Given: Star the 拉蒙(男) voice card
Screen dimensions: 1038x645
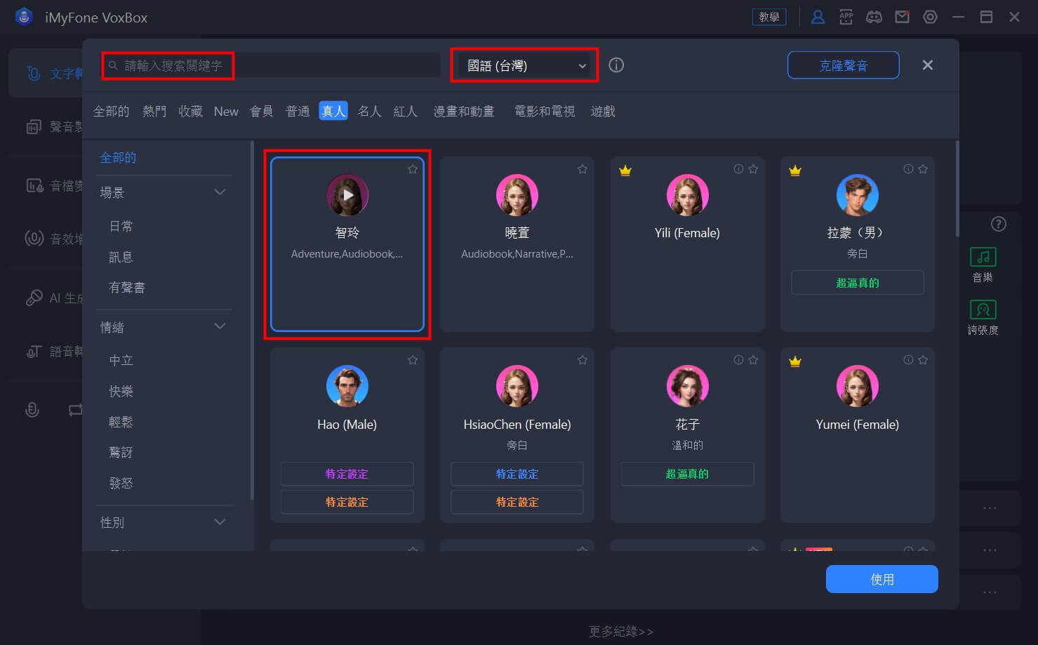Looking at the screenshot, I should pos(923,169).
